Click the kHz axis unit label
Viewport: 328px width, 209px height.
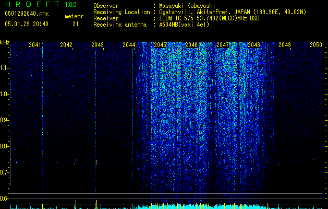tap(5, 42)
